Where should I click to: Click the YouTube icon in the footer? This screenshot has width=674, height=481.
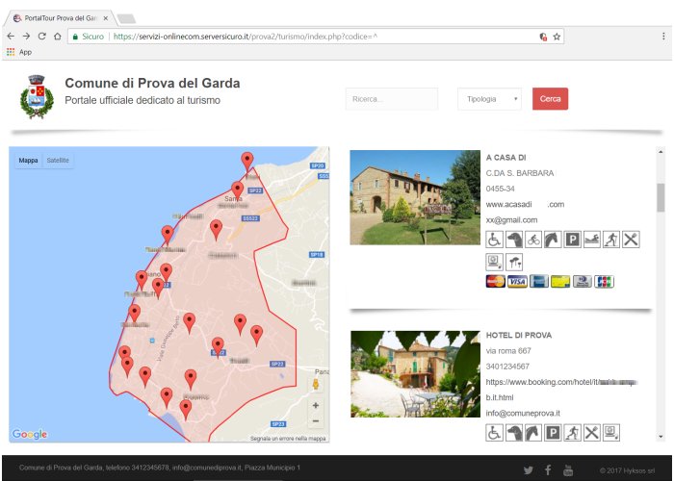[x=568, y=468]
